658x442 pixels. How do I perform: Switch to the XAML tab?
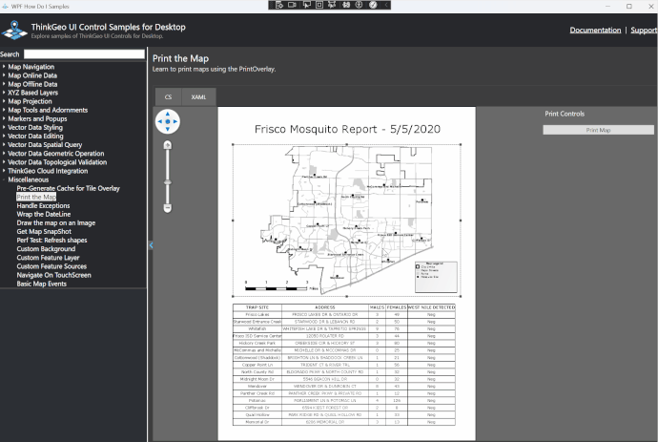click(x=199, y=97)
